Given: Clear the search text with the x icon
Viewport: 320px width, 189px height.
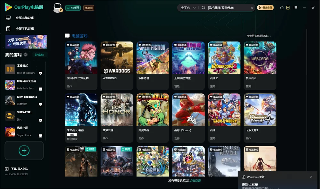Looking at the screenshot, I should tap(252, 8).
